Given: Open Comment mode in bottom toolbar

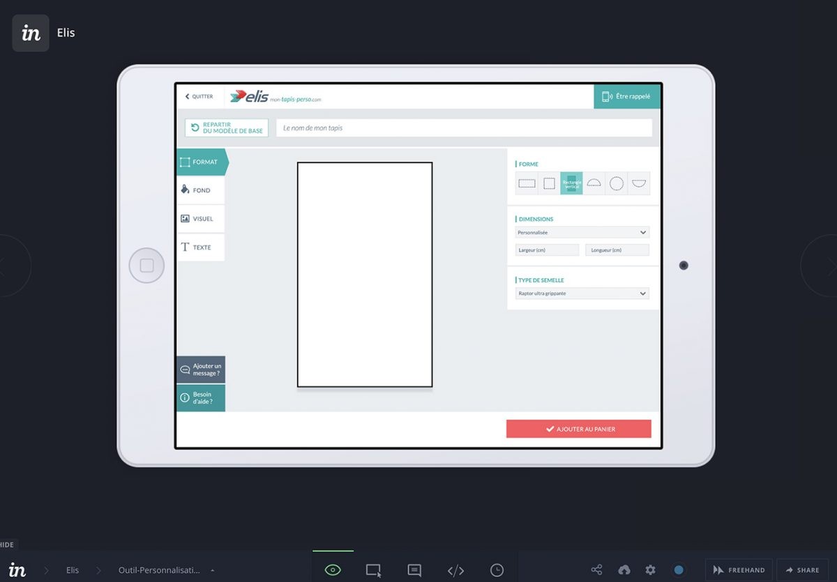Looking at the screenshot, I should [x=415, y=569].
